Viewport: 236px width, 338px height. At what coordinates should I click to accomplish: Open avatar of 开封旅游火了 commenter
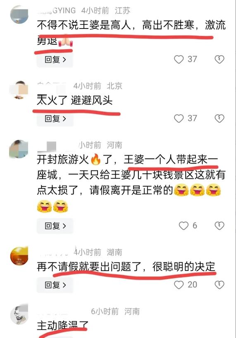point(19,149)
